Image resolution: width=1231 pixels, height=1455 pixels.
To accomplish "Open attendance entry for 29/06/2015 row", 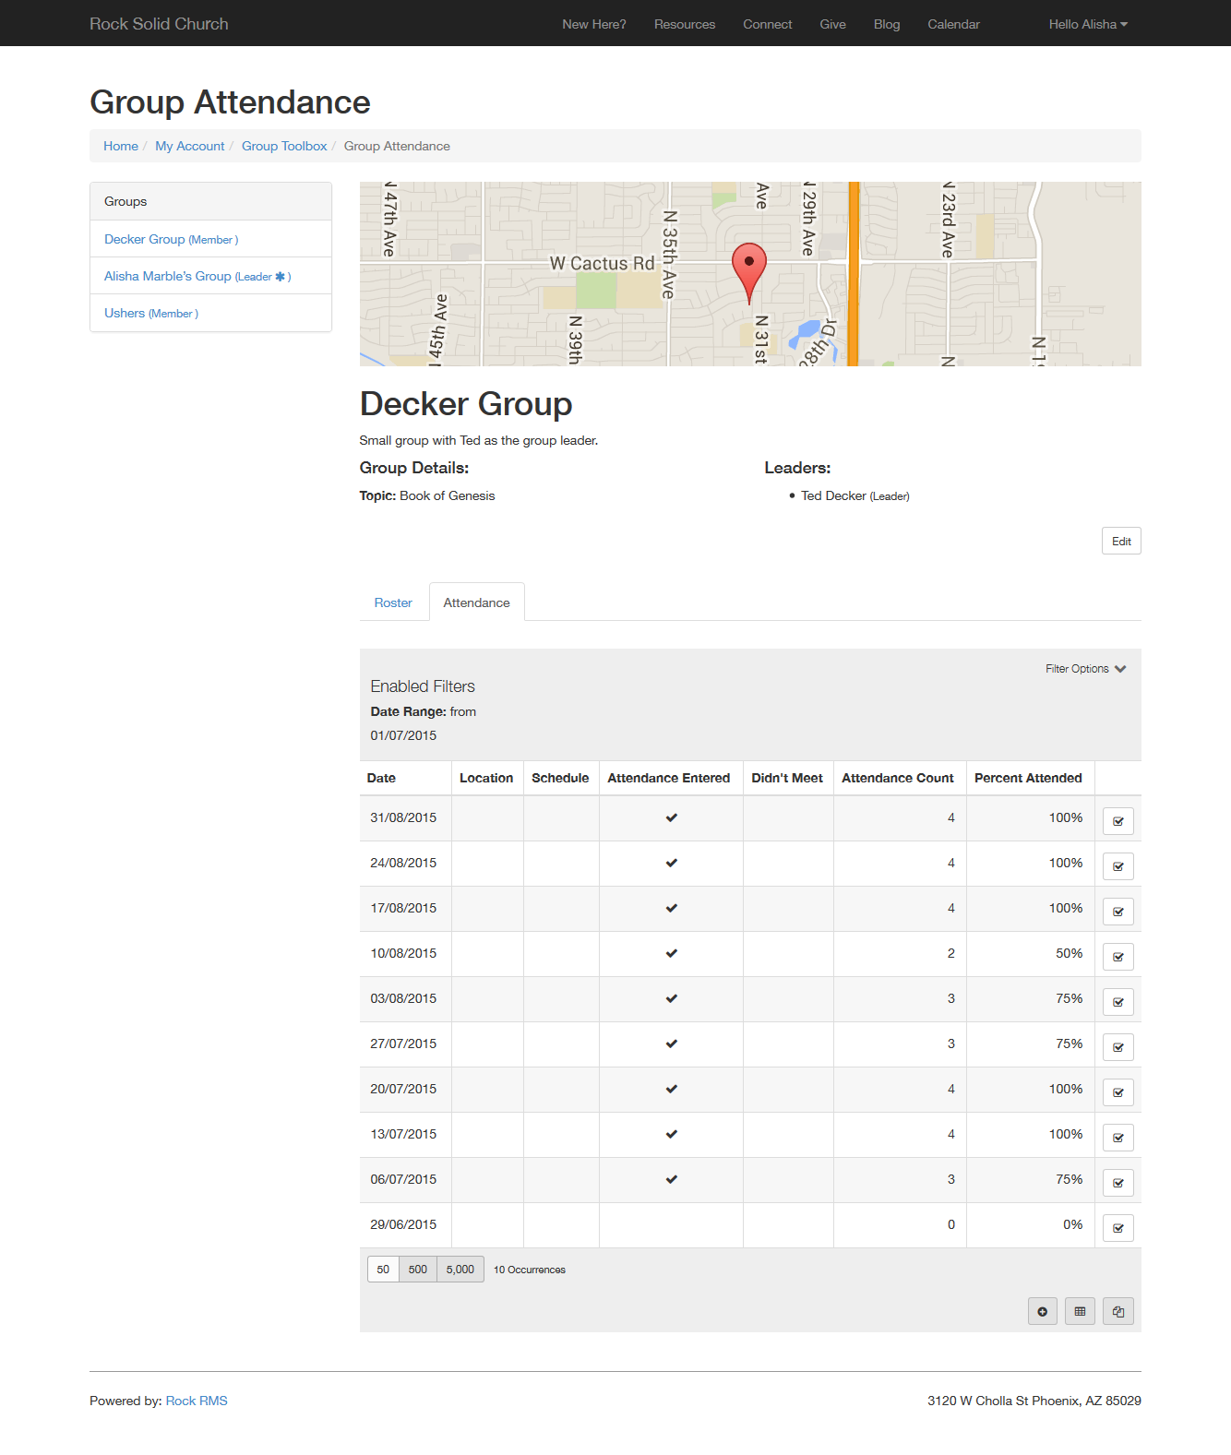I will (1117, 1228).
